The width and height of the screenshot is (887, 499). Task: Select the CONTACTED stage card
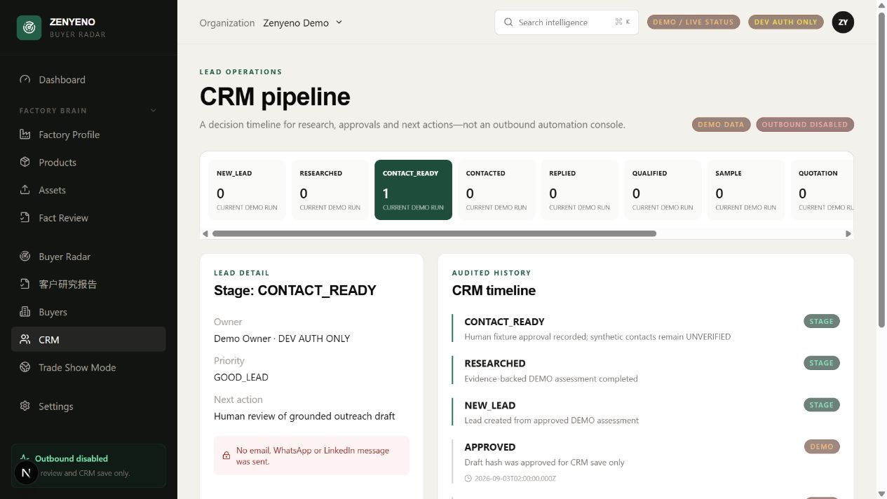[496, 190]
